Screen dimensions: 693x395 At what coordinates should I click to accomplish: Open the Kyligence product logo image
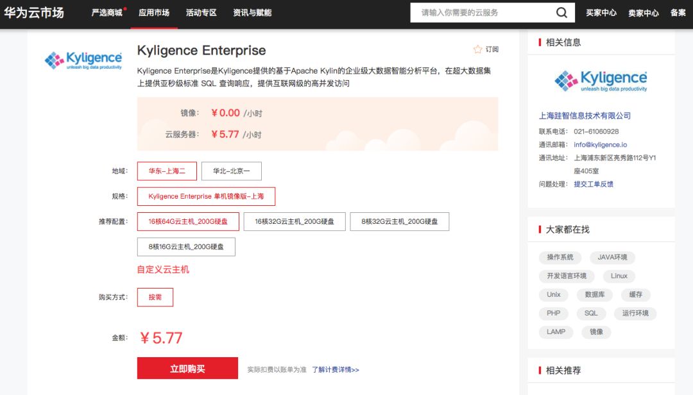(x=83, y=60)
